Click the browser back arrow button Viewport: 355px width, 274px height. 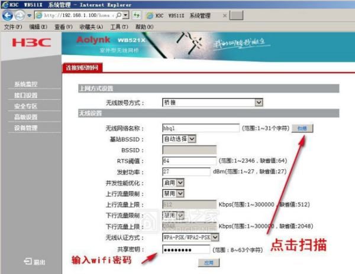click(8, 15)
